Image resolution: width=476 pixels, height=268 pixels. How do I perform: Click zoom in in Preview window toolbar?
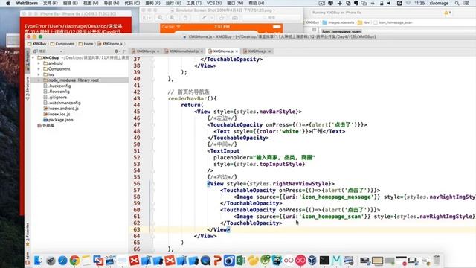tap(172, 18)
